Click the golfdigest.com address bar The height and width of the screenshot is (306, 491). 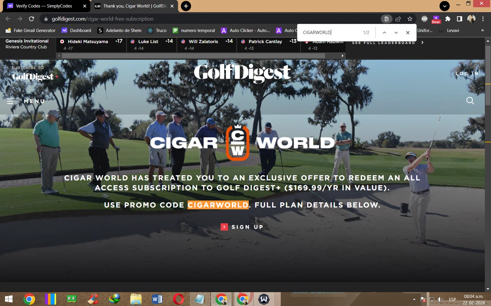point(209,19)
